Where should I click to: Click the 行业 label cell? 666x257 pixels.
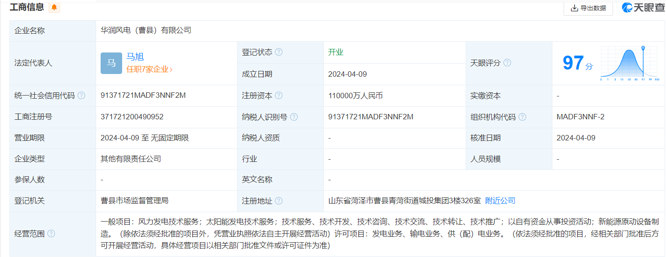[x=281, y=159]
